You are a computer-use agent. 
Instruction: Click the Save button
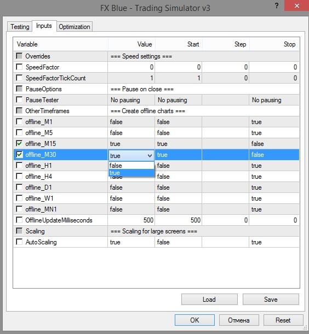click(271, 299)
